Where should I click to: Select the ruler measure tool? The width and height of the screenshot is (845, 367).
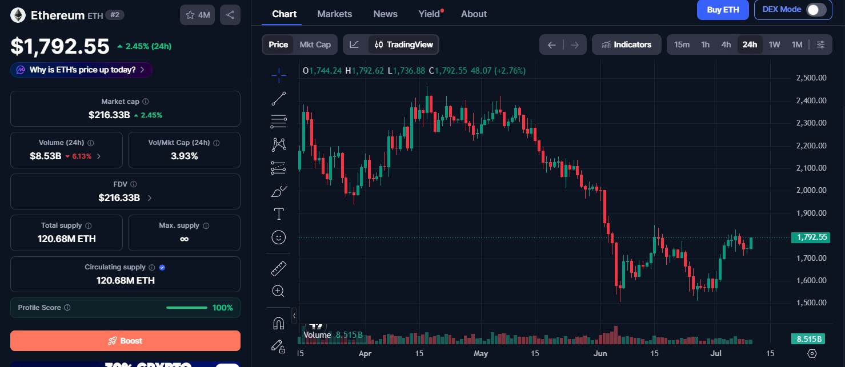click(279, 268)
